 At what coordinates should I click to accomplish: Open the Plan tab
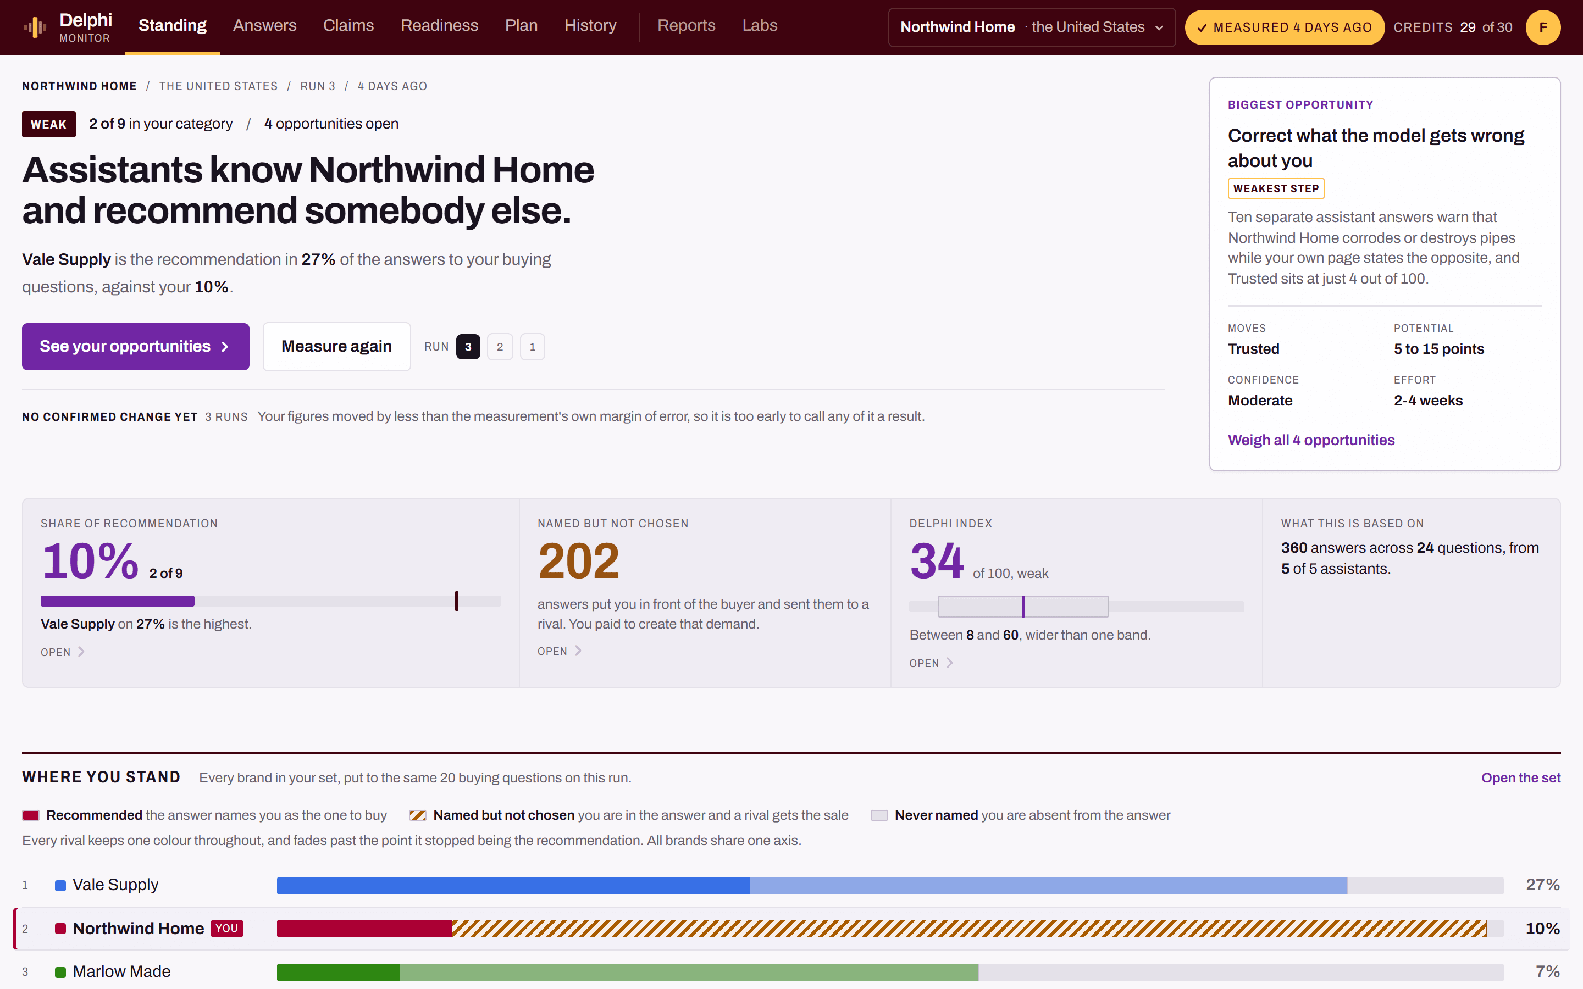pos(521,25)
